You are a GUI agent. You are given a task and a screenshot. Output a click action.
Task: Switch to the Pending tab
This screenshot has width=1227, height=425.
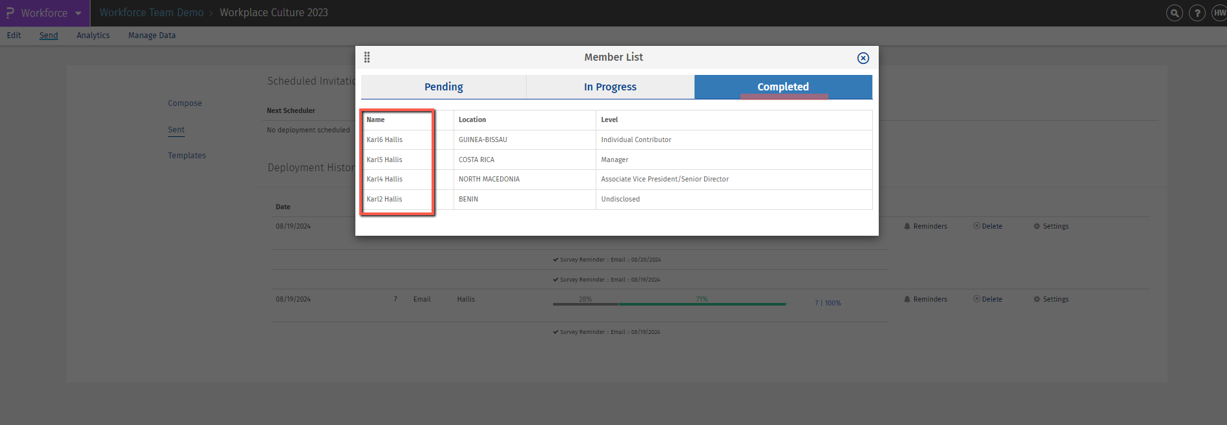(443, 87)
